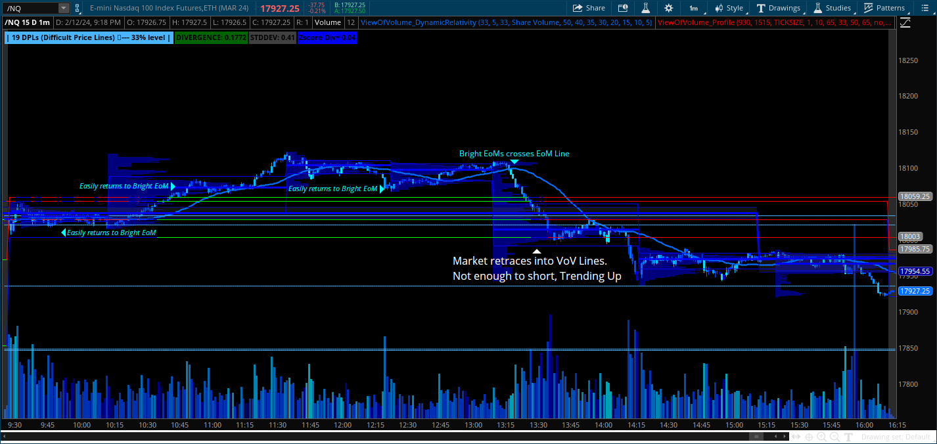Open the news/calendar icon beside Share

(x=622, y=8)
